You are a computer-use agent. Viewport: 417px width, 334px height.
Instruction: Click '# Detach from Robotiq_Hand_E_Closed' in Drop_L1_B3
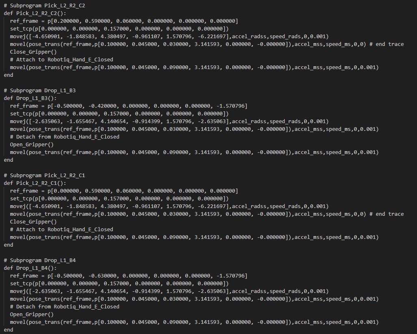65,137
